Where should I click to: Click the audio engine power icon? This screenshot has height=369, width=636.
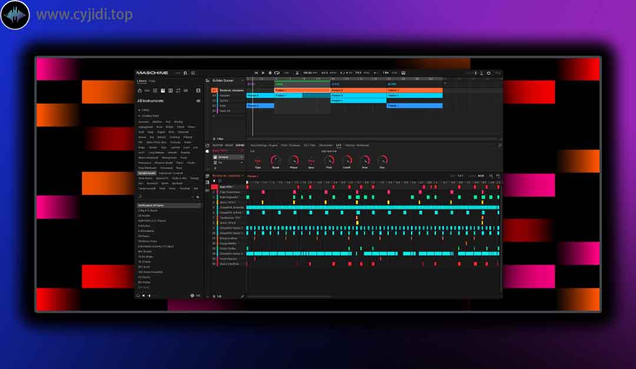click(x=488, y=73)
